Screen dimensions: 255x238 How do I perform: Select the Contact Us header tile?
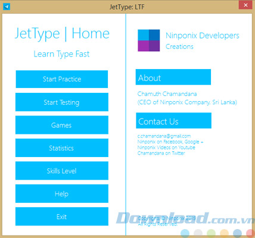point(173,121)
